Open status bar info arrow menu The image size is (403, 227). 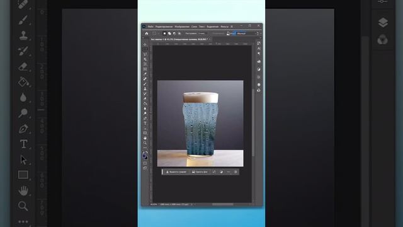(191, 204)
